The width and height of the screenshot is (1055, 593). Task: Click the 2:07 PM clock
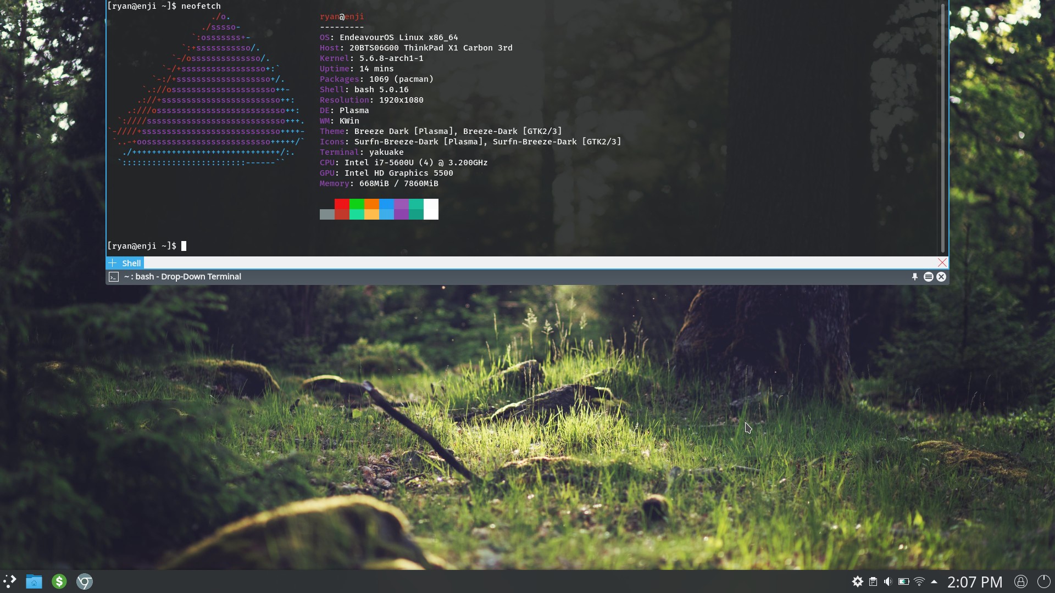(x=975, y=582)
